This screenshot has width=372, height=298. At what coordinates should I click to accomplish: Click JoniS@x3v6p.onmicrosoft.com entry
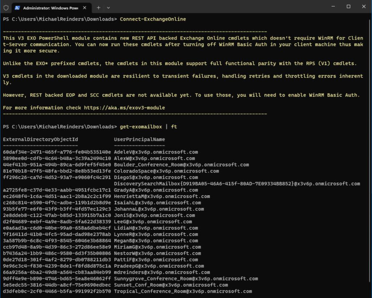point(154,215)
